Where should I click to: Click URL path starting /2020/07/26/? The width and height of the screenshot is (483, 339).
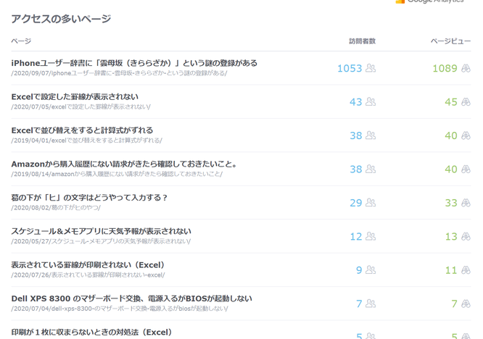pos(88,275)
